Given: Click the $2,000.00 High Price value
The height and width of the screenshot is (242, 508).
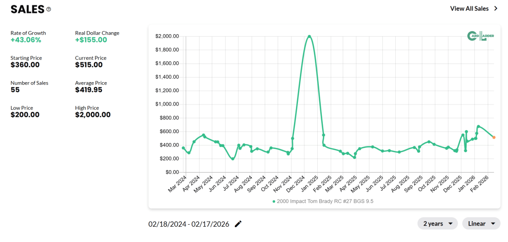Looking at the screenshot, I should click(93, 115).
